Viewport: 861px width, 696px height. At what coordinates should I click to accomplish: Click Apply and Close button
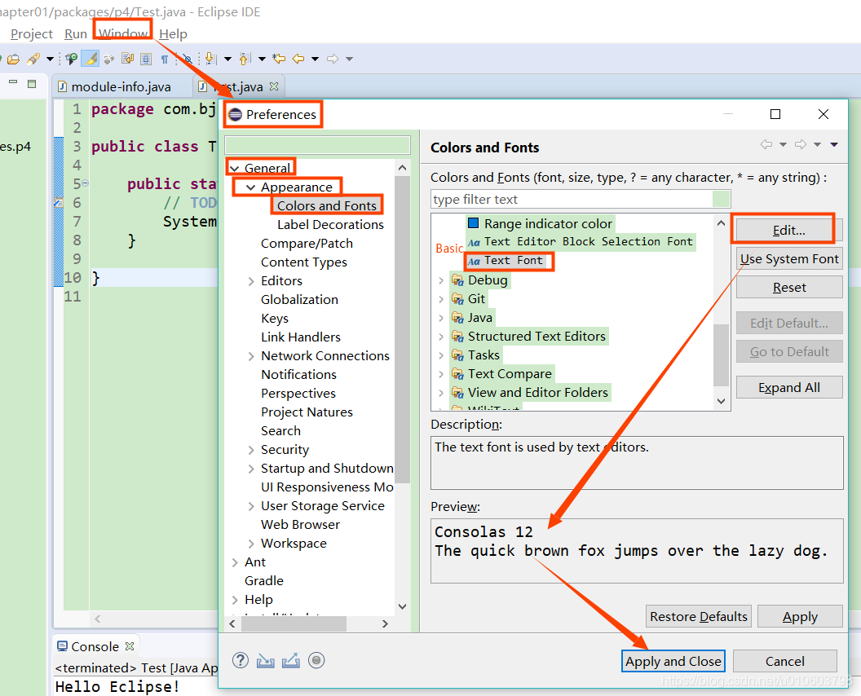[673, 662]
